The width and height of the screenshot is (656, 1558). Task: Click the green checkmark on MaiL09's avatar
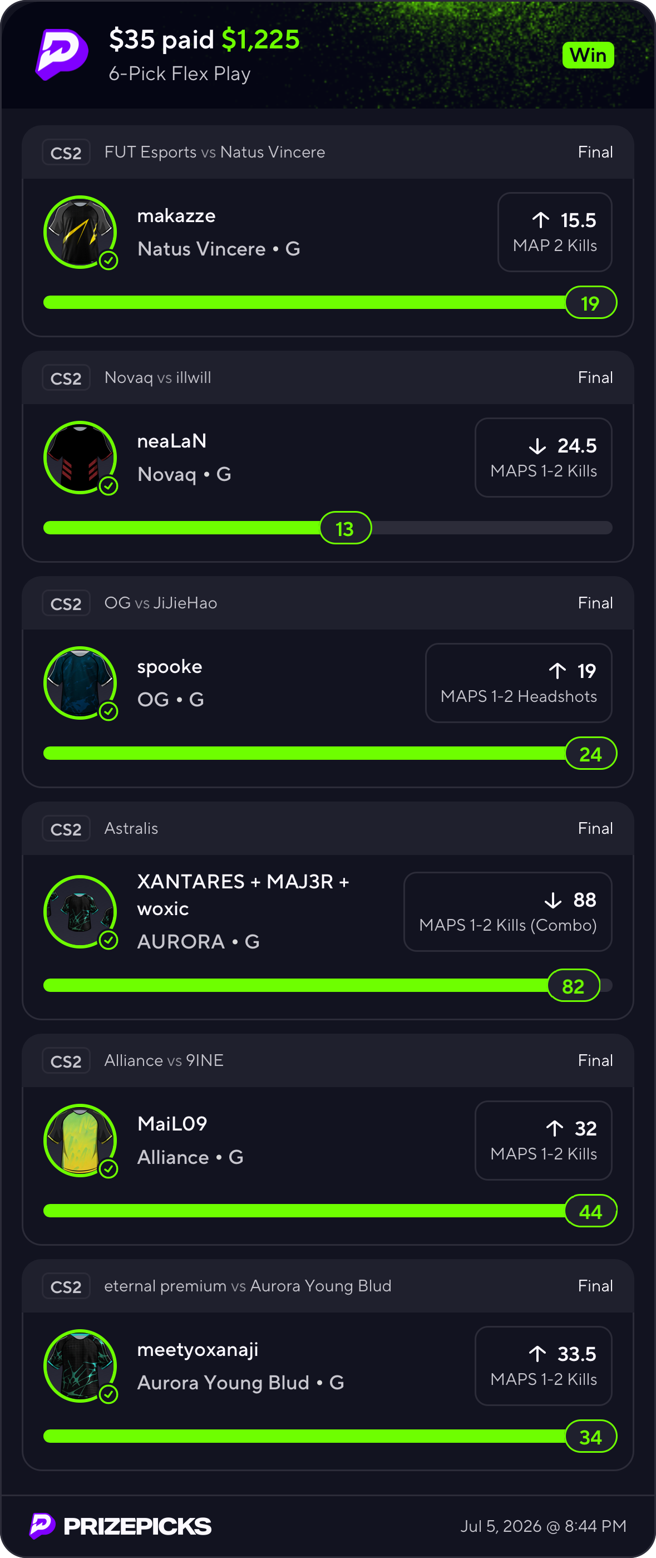tap(108, 1169)
